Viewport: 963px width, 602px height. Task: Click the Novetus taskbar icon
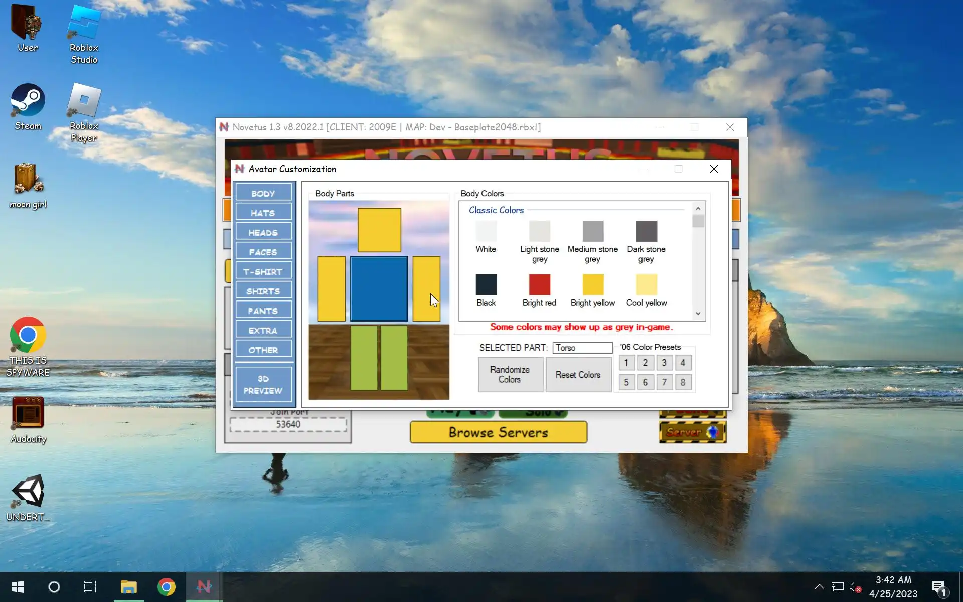pyautogui.click(x=204, y=586)
